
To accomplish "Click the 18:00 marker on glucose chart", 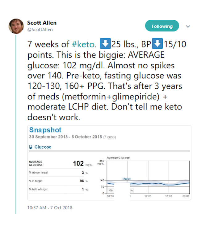I will click(169, 196).
